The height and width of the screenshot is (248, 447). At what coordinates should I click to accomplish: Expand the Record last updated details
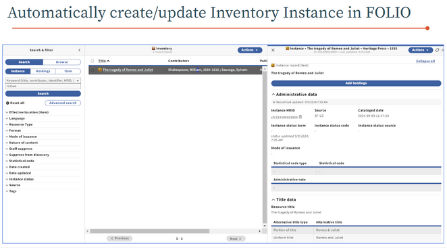300,102
